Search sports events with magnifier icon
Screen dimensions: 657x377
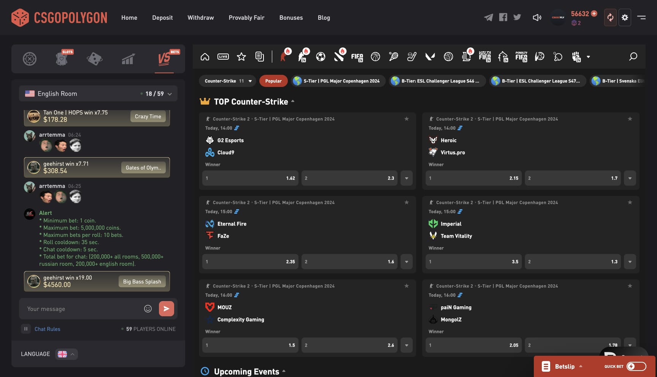[633, 57]
